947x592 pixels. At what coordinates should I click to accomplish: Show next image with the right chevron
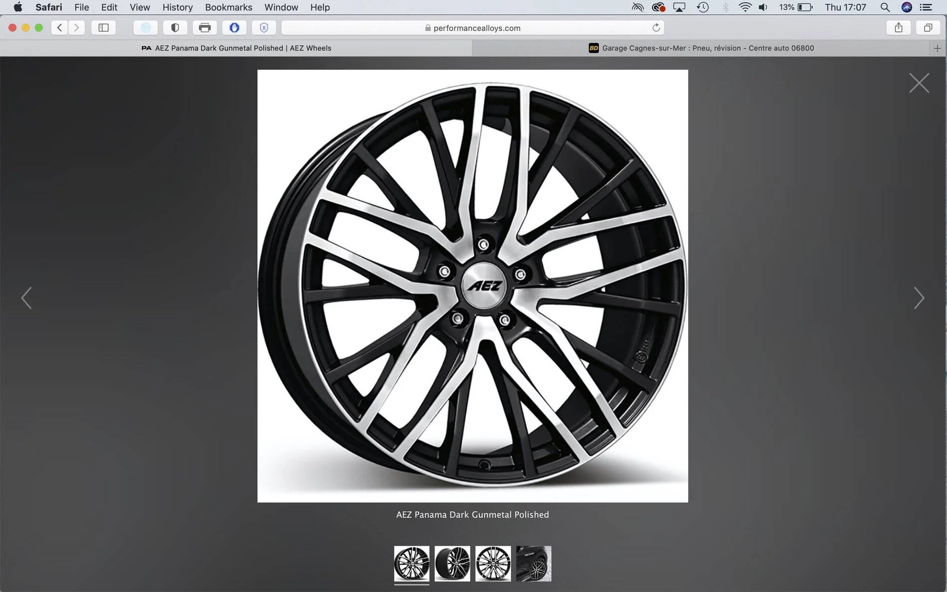pyautogui.click(x=919, y=298)
